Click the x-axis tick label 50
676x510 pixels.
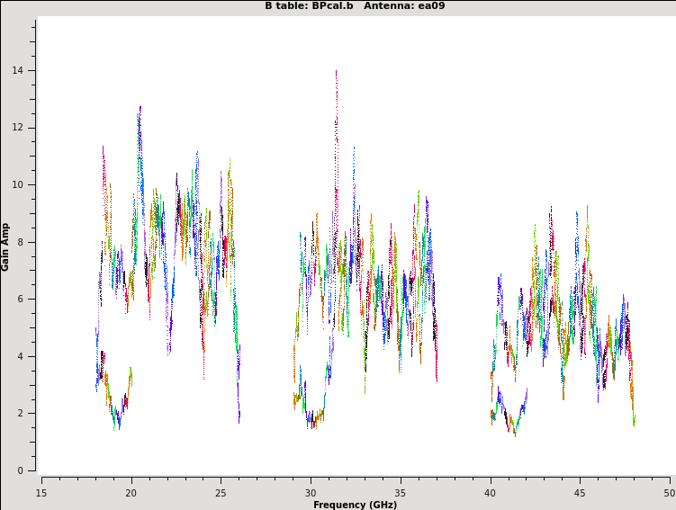point(669,493)
